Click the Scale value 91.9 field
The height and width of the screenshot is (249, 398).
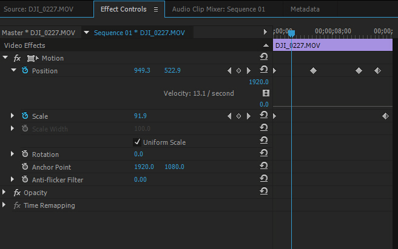(x=140, y=116)
